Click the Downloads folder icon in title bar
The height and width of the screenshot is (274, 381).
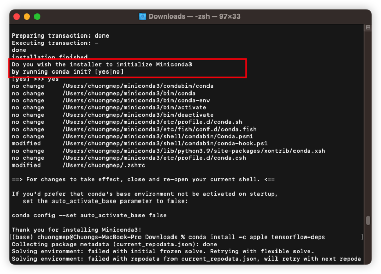[143, 16]
